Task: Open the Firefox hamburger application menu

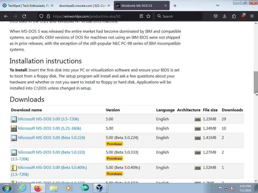Action: pos(252,16)
